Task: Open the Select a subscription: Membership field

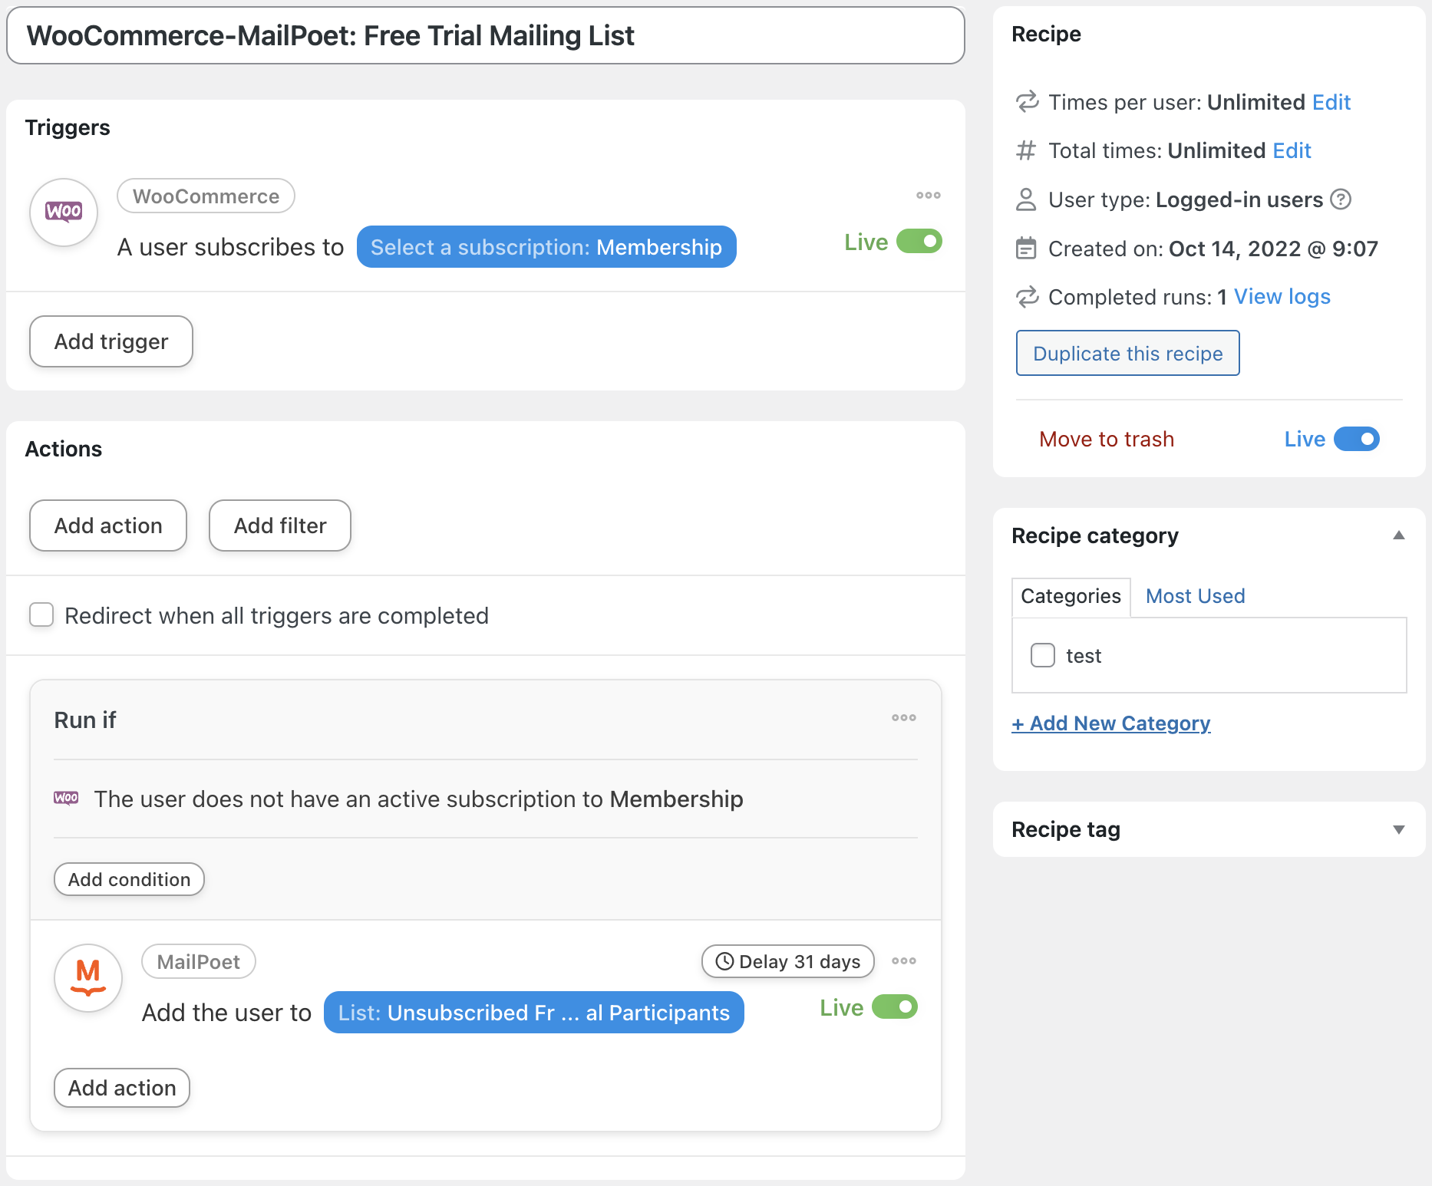Action: (546, 247)
